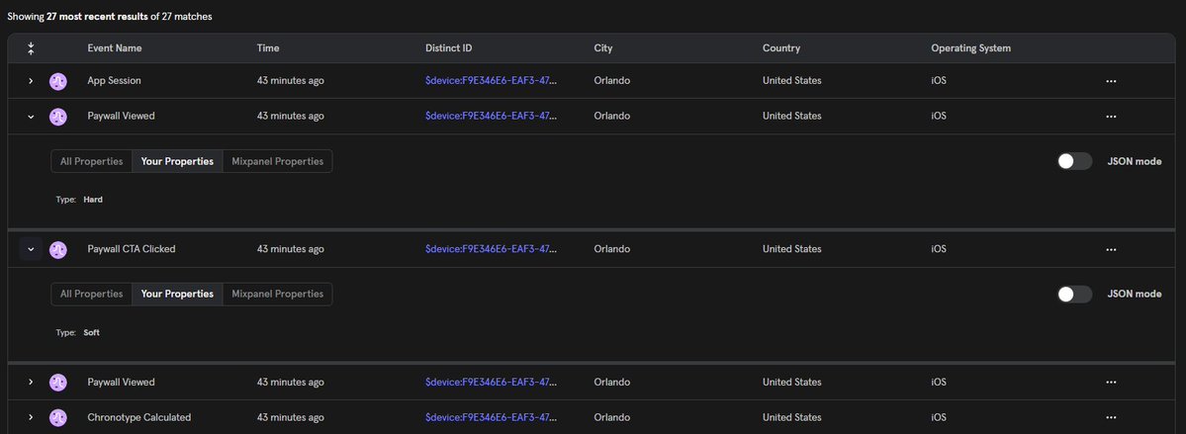Image resolution: width=1186 pixels, height=434 pixels.
Task: Open Distinct ID link in App Session row
Action: pos(491,81)
